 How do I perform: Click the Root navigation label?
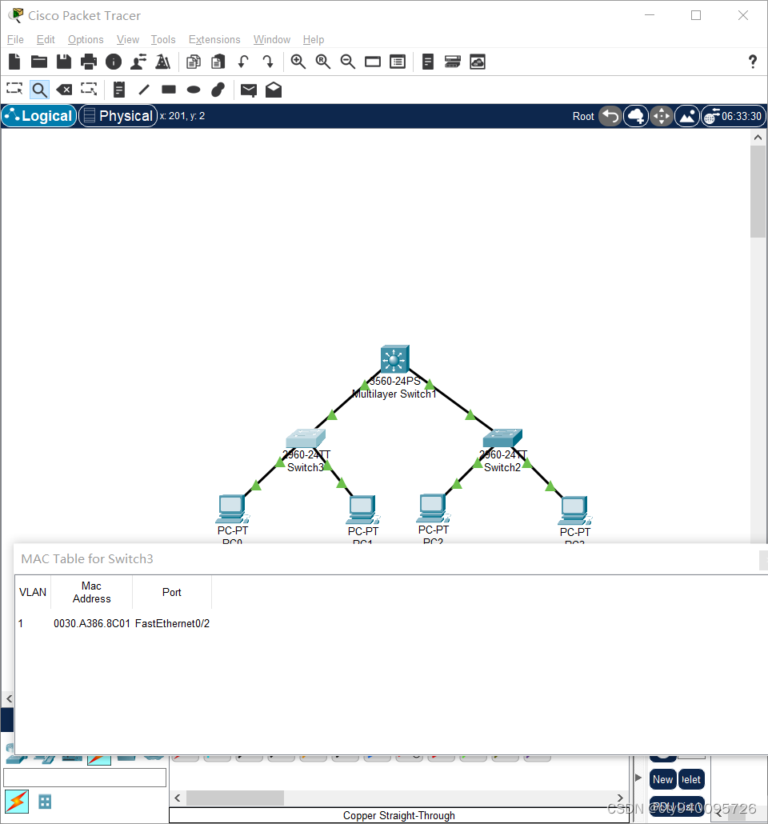pos(583,116)
